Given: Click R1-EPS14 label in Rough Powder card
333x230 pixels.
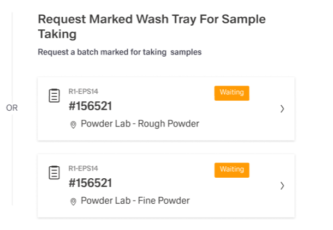Looking at the screenshot, I should click(83, 91).
